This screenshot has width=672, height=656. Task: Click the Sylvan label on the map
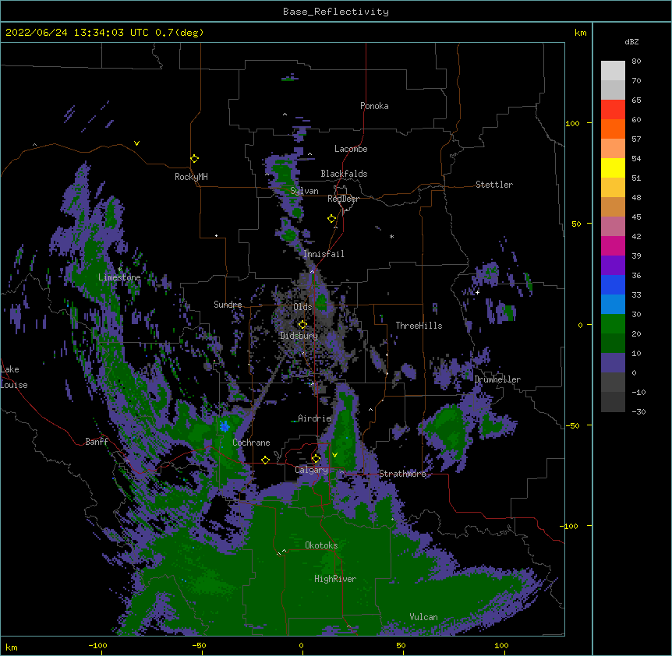304,191
